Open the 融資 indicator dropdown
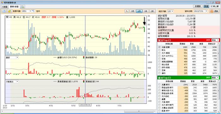Image resolution: width=221 pixels, height=114 pixels. [17, 57]
